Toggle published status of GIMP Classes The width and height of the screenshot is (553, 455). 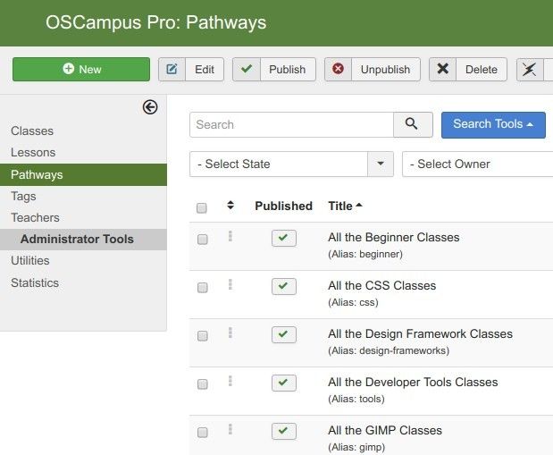tap(284, 431)
